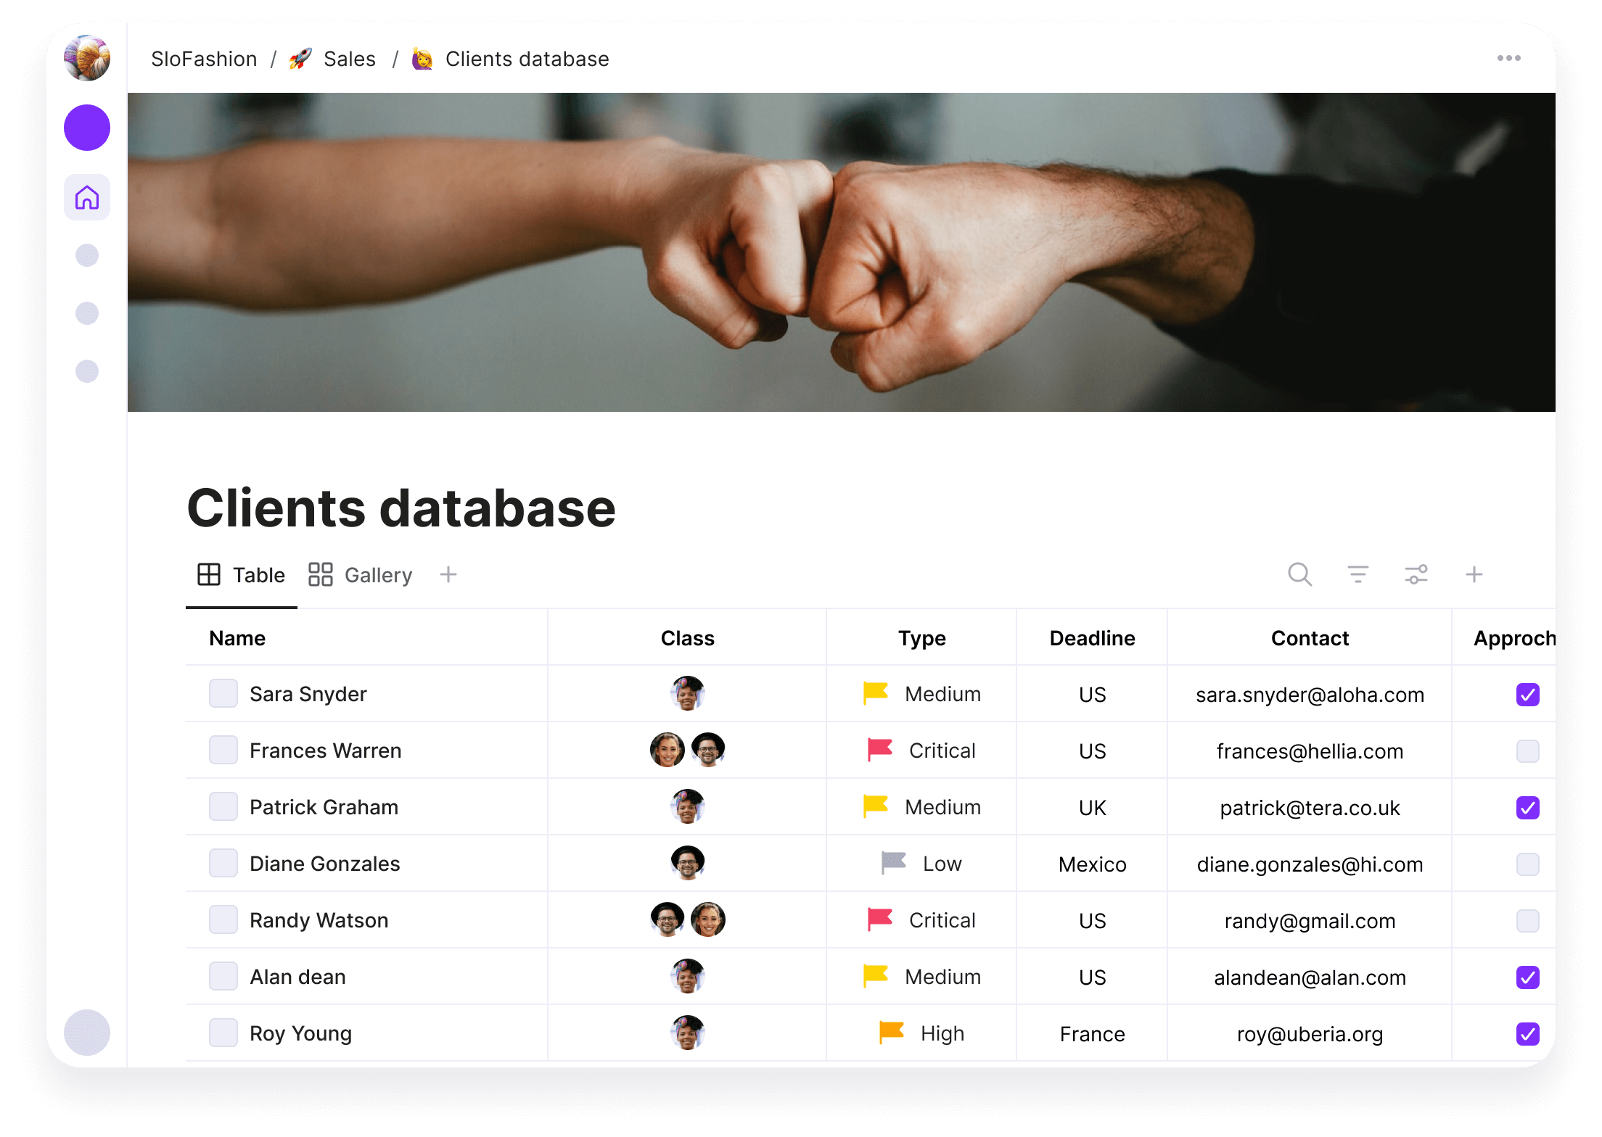This screenshot has width=1602, height=1137.
Task: Select row checkbox beside Roy Young
Action: click(x=223, y=1033)
